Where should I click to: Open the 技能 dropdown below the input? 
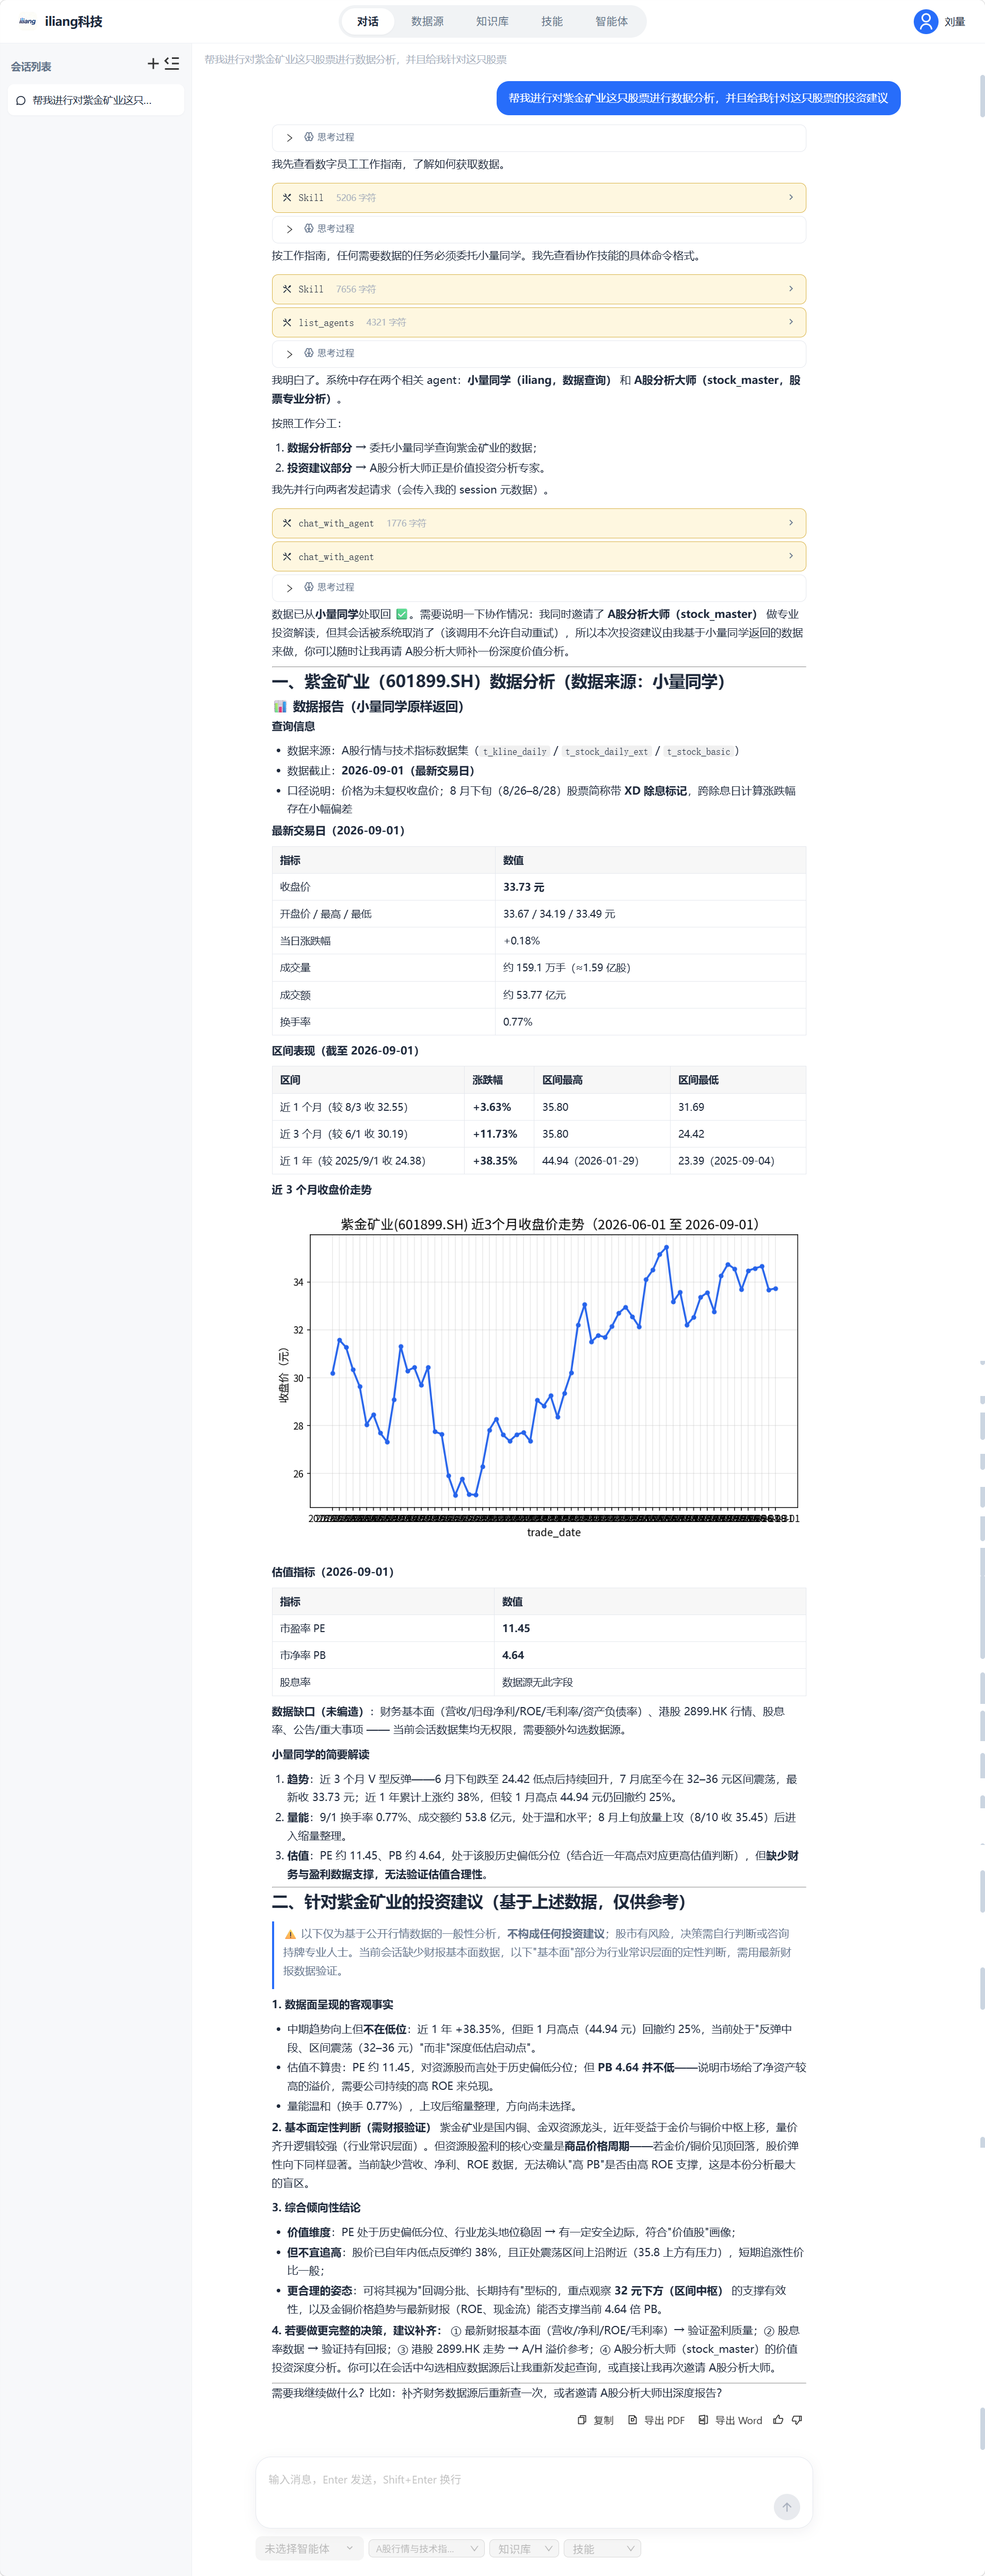pos(601,2548)
